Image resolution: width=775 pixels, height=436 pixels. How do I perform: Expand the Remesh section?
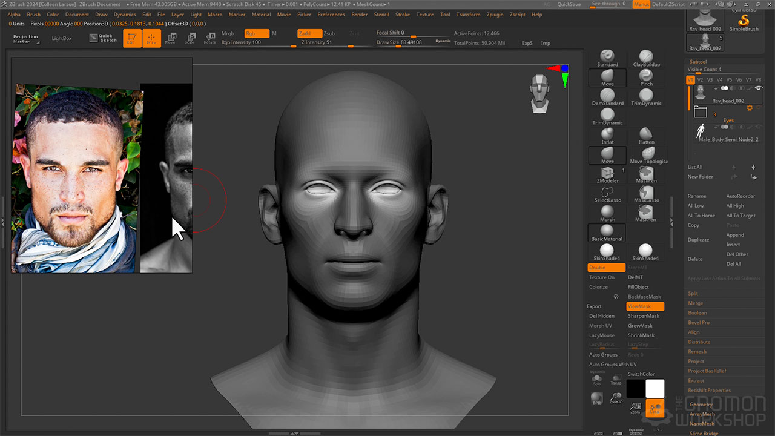click(x=697, y=351)
